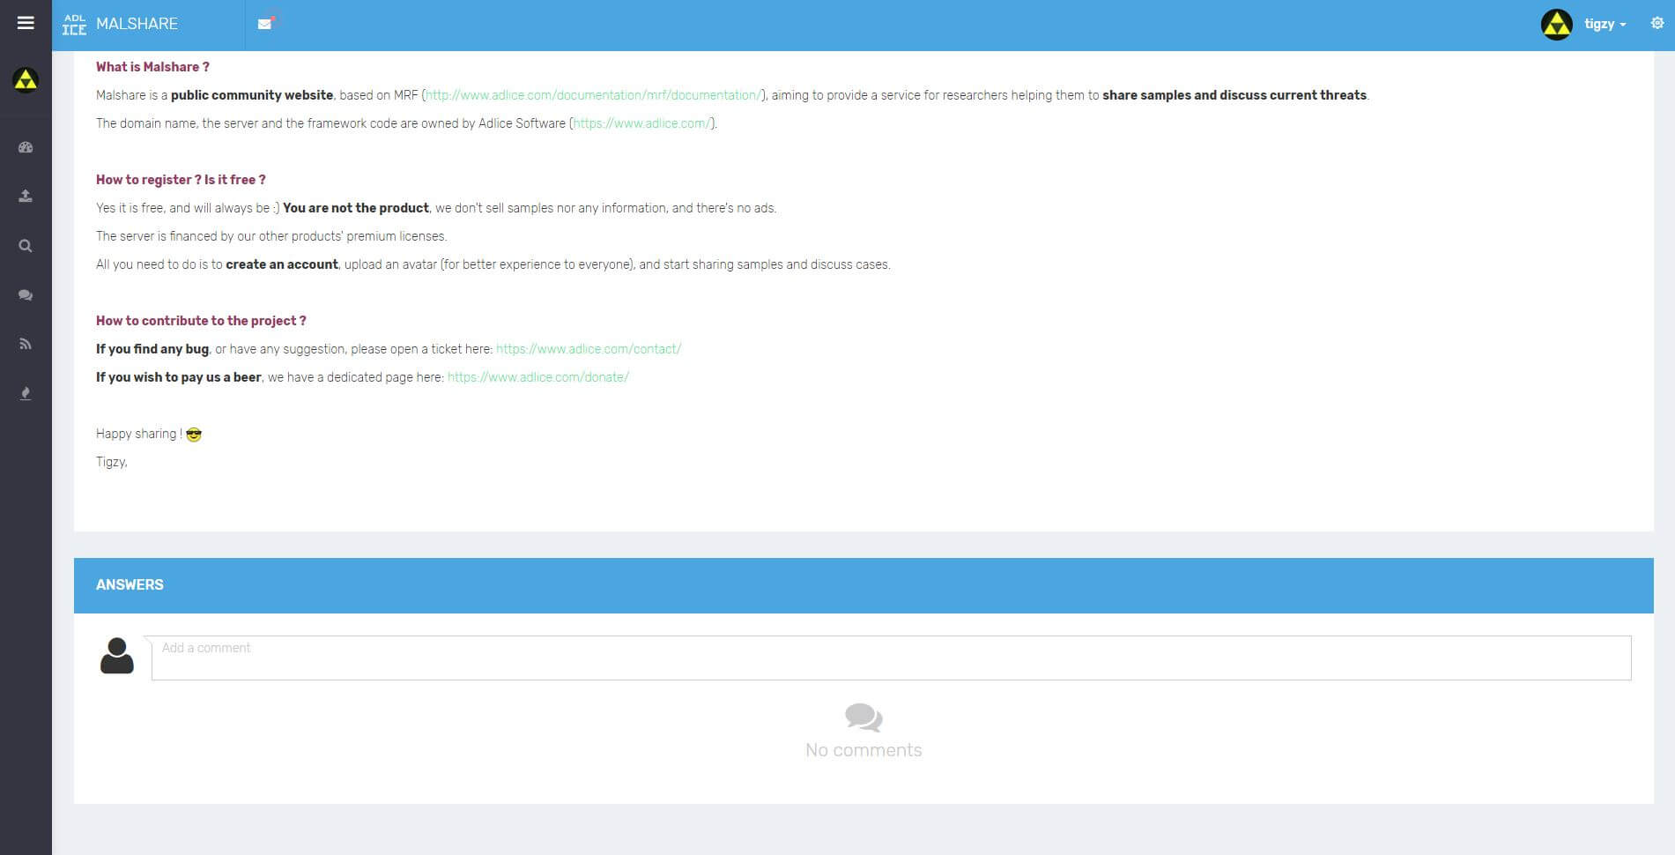Click the search magnifier icon in sidebar

[26, 246]
